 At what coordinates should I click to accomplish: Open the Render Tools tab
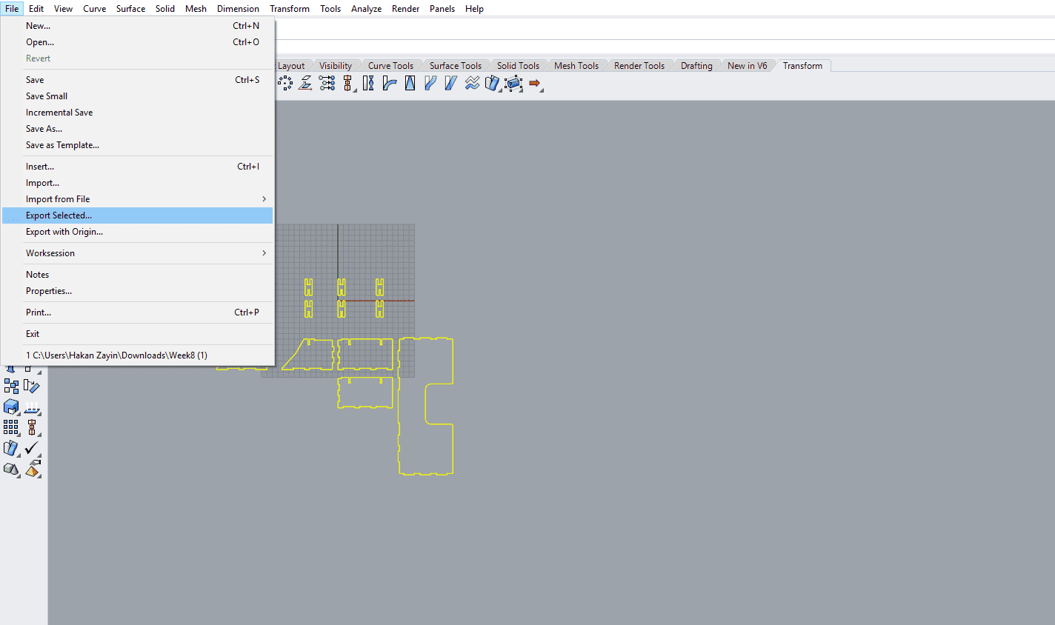pyautogui.click(x=639, y=66)
